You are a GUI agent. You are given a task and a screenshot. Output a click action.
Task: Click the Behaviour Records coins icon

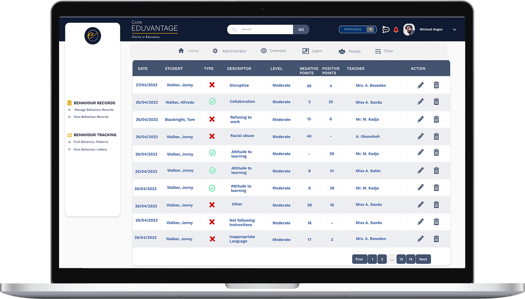(69, 103)
